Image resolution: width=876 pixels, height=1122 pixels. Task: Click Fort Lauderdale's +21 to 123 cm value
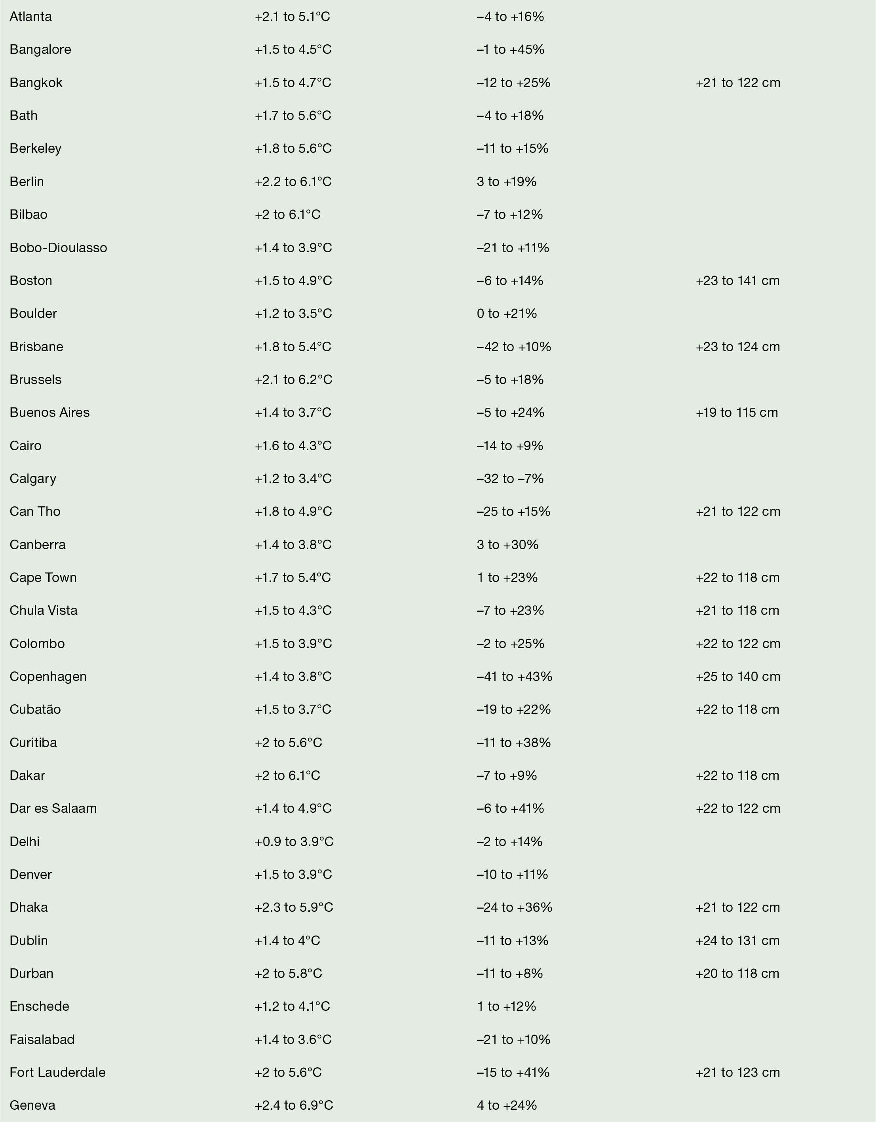[x=737, y=1072]
